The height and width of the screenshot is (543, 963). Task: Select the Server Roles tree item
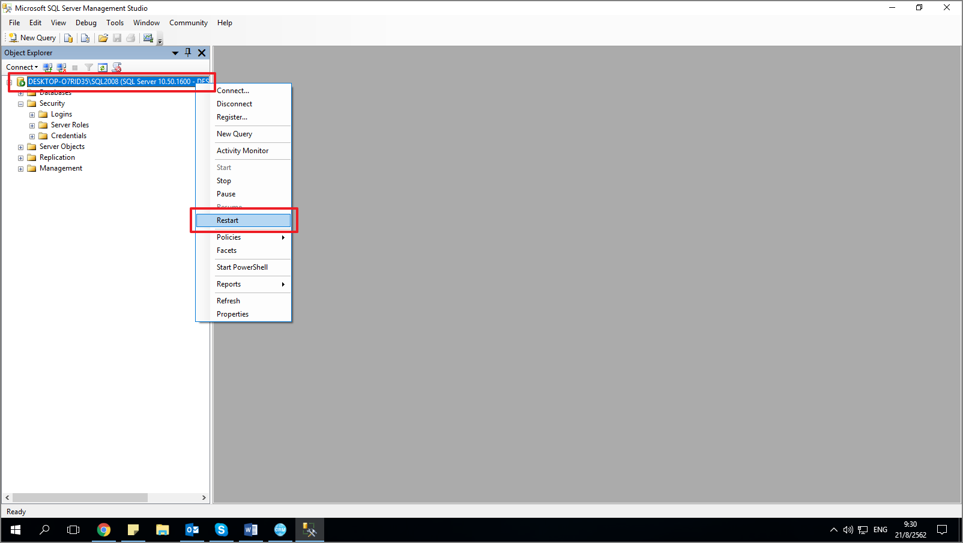(70, 125)
